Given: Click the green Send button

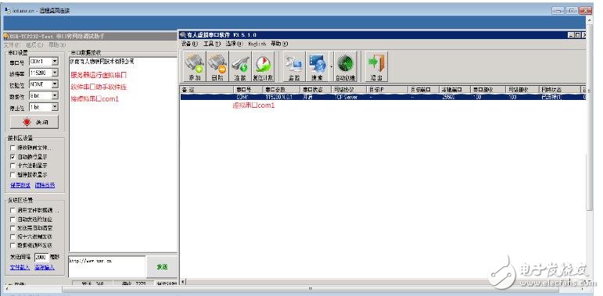Looking at the screenshot, I should click(x=162, y=266).
